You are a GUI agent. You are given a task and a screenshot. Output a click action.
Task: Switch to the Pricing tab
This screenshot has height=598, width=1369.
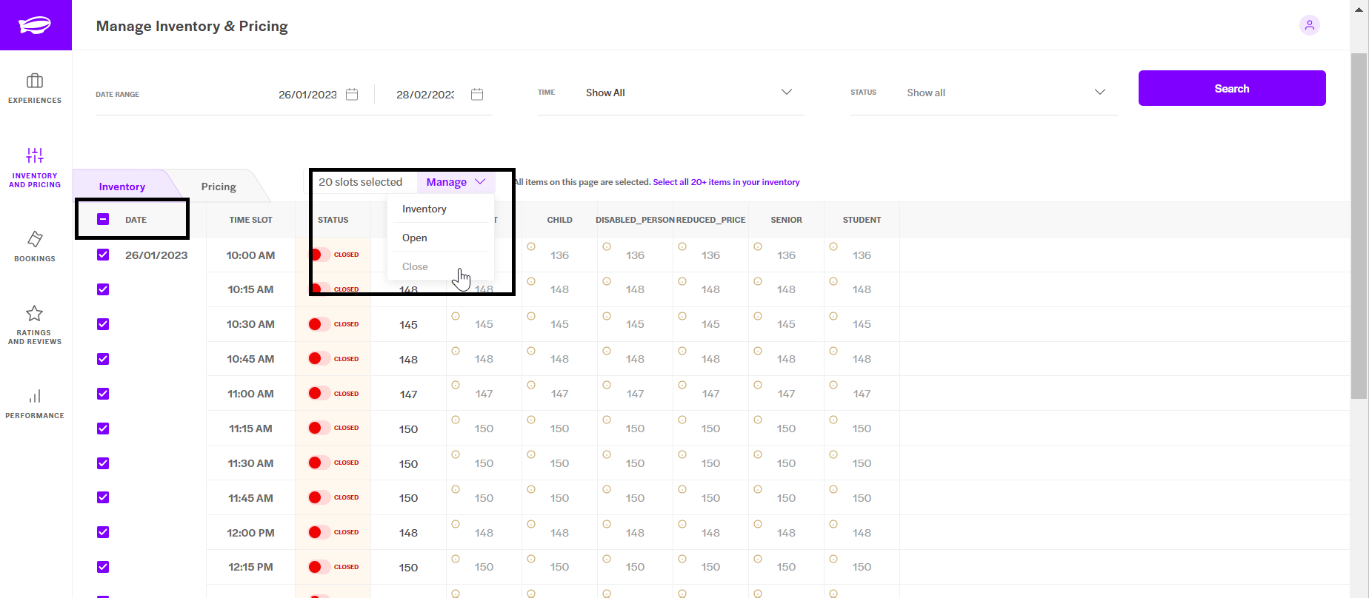pyautogui.click(x=219, y=187)
